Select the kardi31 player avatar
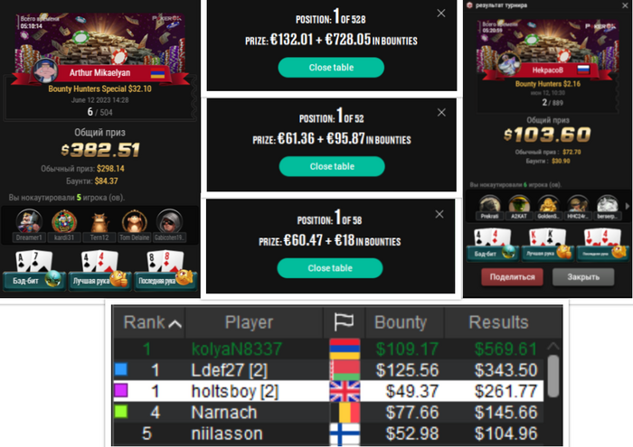The height and width of the screenshot is (447, 633). [64, 221]
